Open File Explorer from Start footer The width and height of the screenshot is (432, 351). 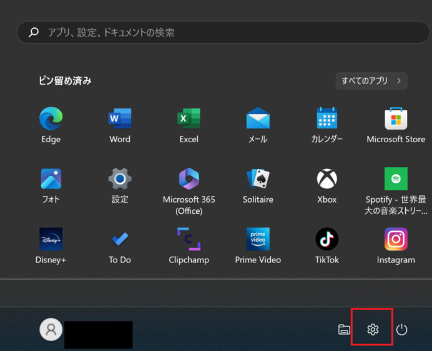pos(344,329)
